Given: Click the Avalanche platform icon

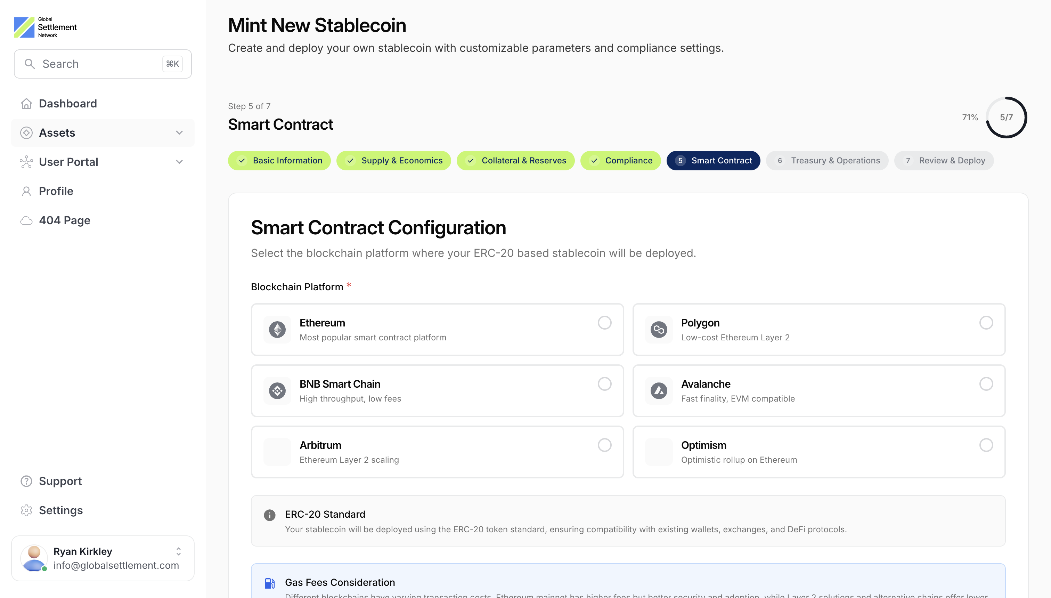Looking at the screenshot, I should 659,390.
